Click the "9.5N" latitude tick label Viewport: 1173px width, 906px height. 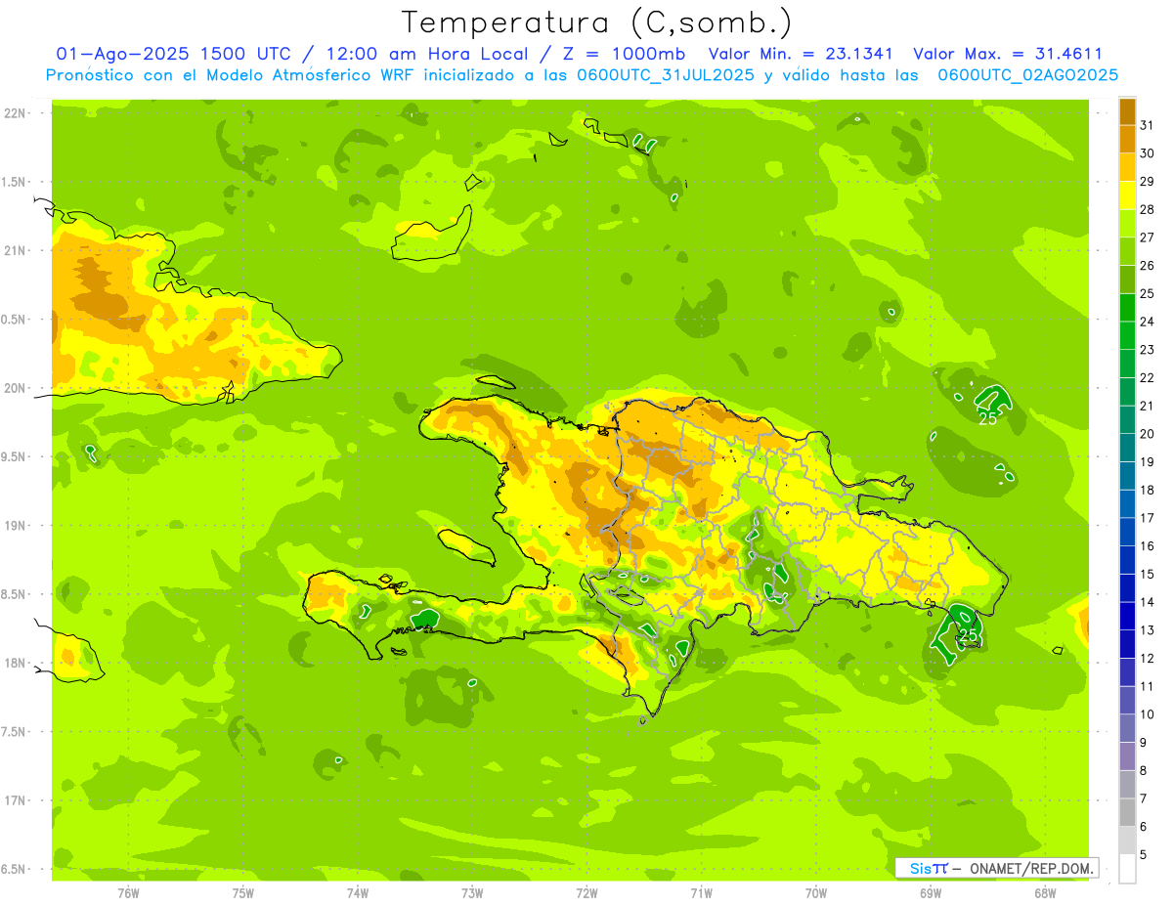coord(15,456)
